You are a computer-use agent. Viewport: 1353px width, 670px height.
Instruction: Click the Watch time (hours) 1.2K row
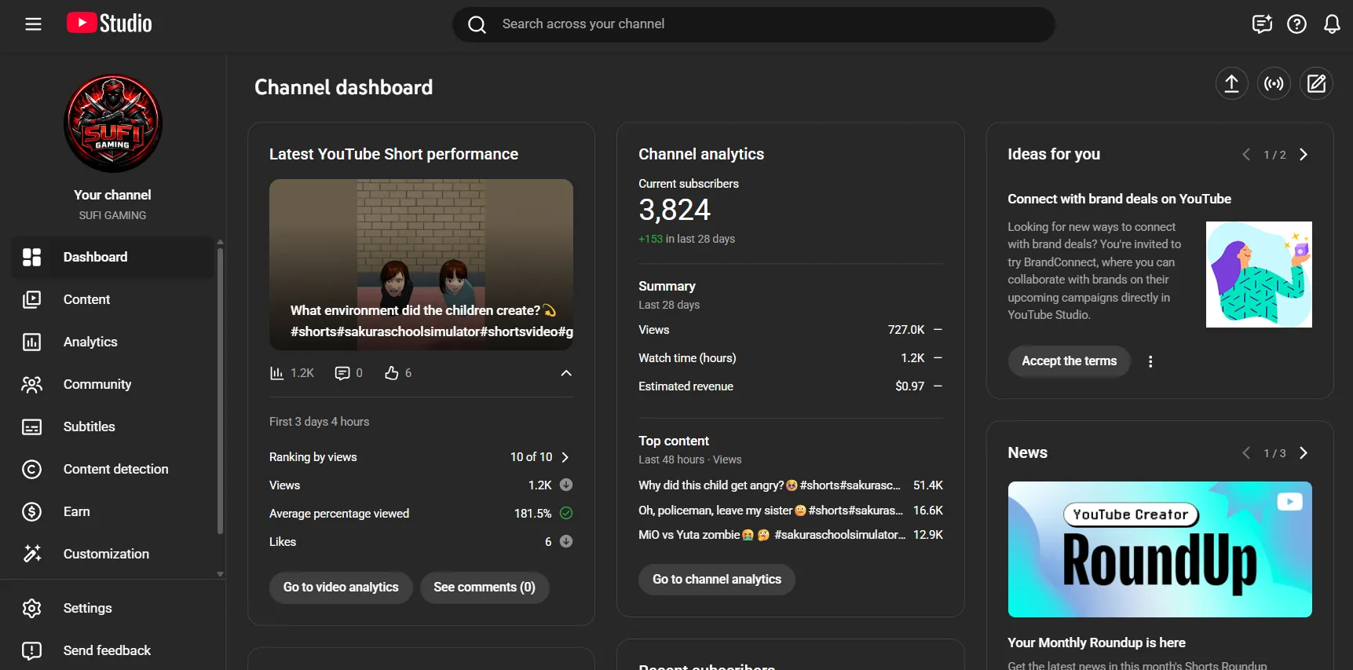point(791,358)
